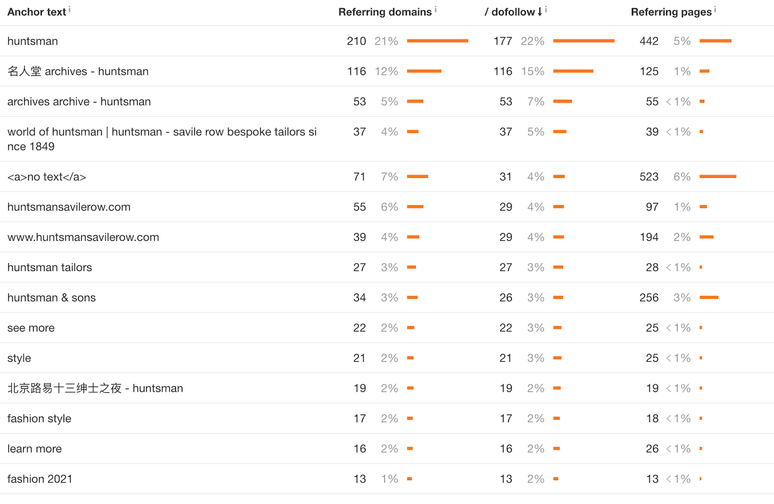Click the huntsmansavilerow.com anchor text row
This screenshot has height=504, width=774.
pos(69,207)
